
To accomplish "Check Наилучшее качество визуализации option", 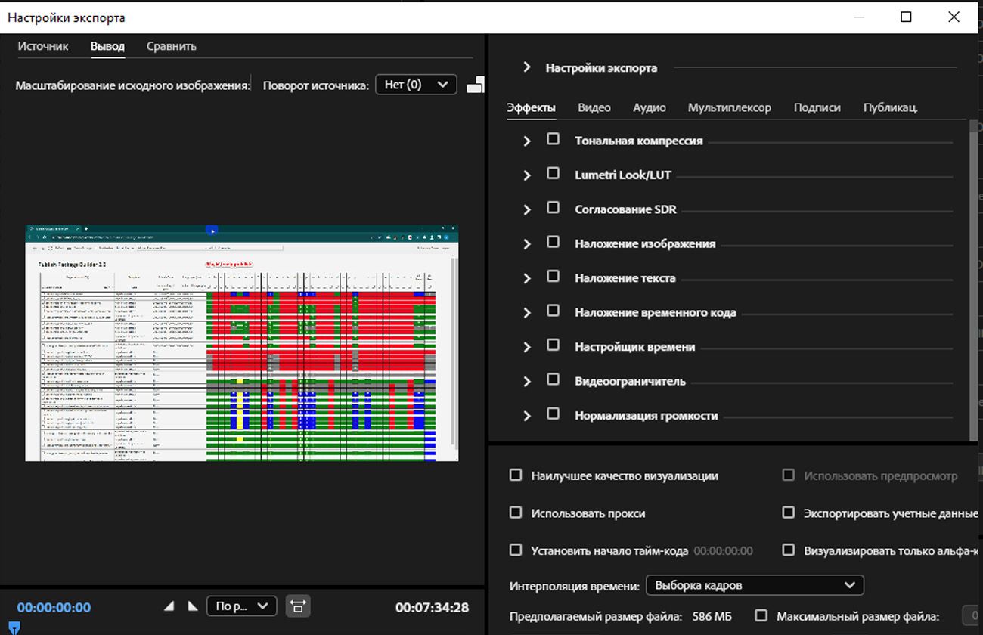I will 516,475.
